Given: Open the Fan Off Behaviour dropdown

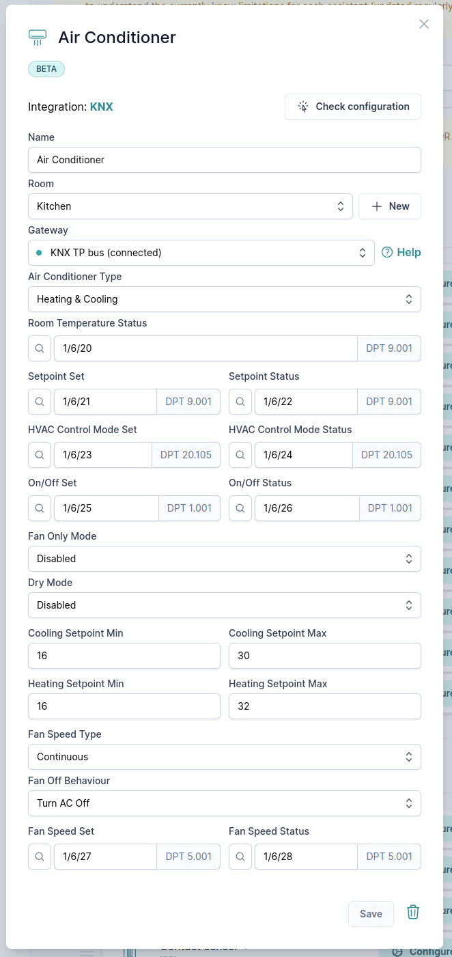Looking at the screenshot, I should 224,803.
